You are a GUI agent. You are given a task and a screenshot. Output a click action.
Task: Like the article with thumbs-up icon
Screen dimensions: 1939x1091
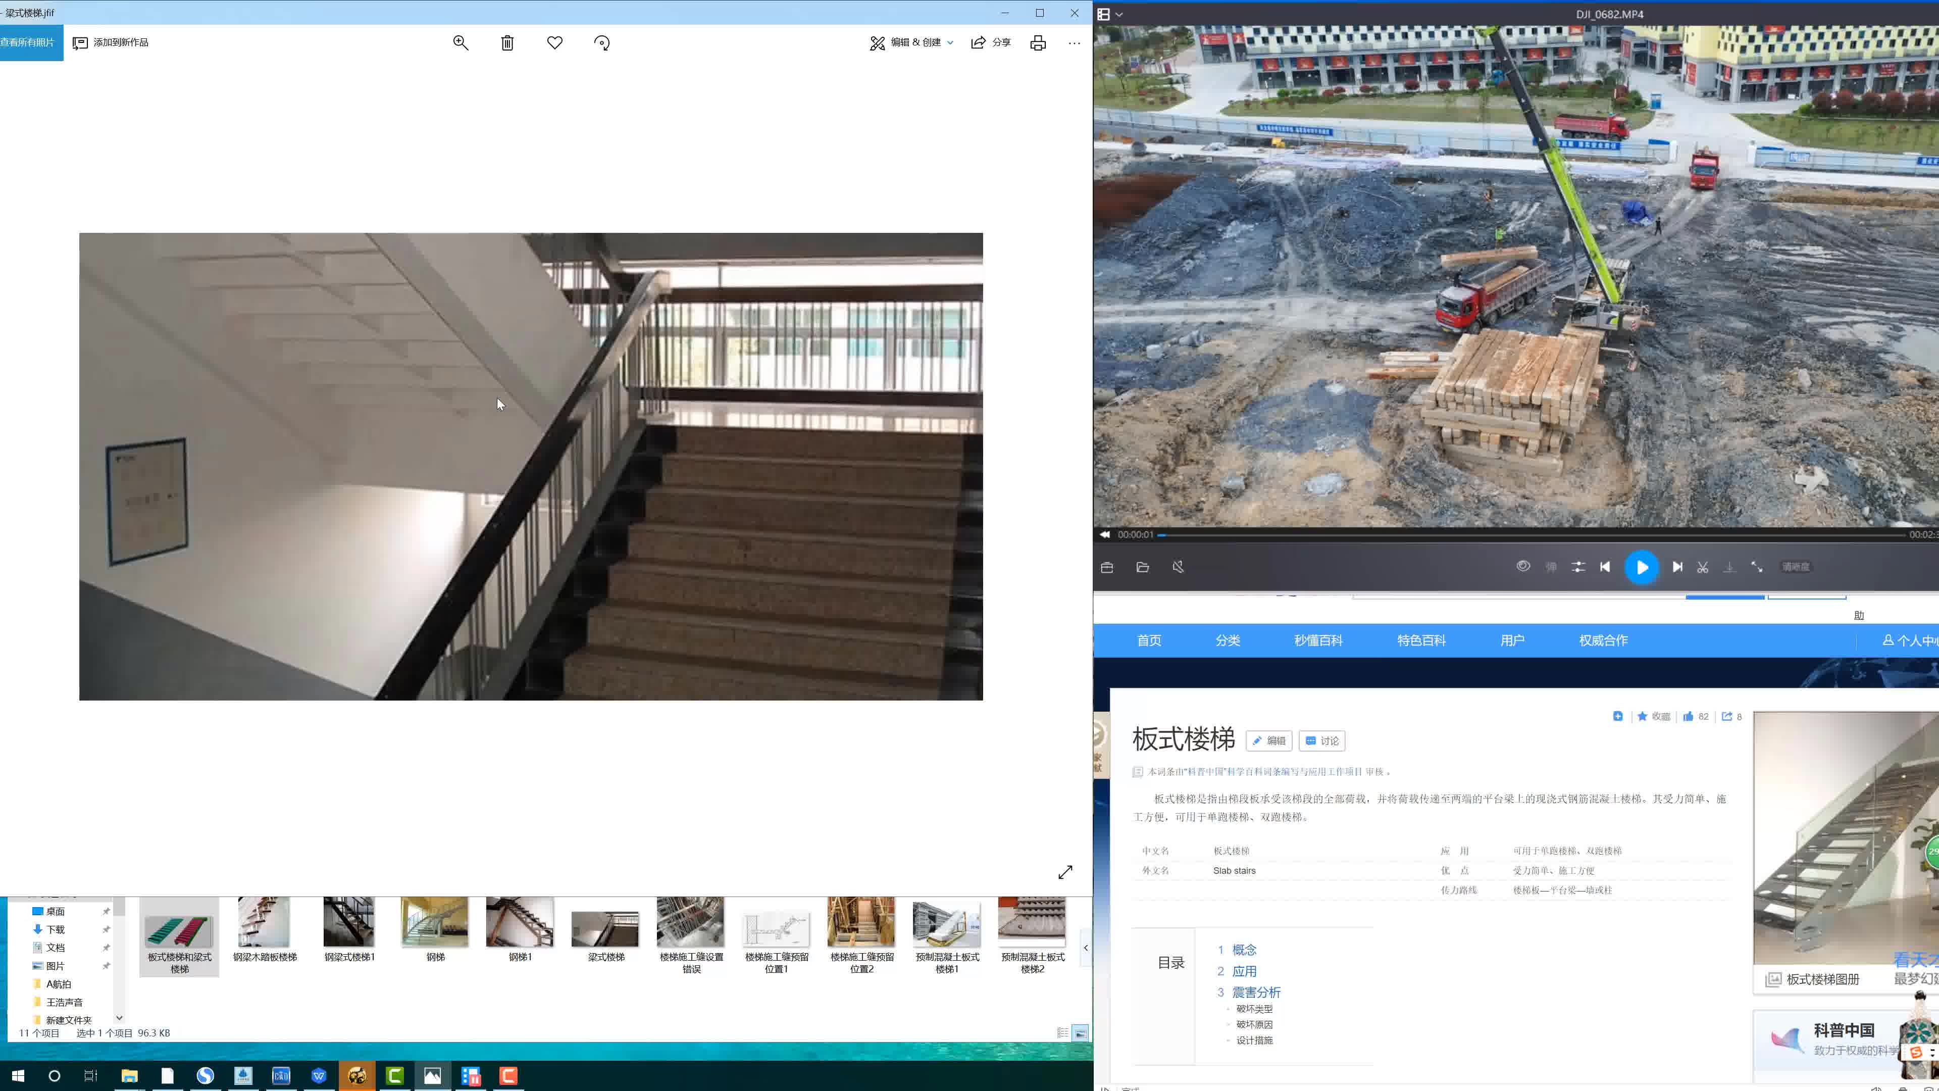(x=1696, y=717)
